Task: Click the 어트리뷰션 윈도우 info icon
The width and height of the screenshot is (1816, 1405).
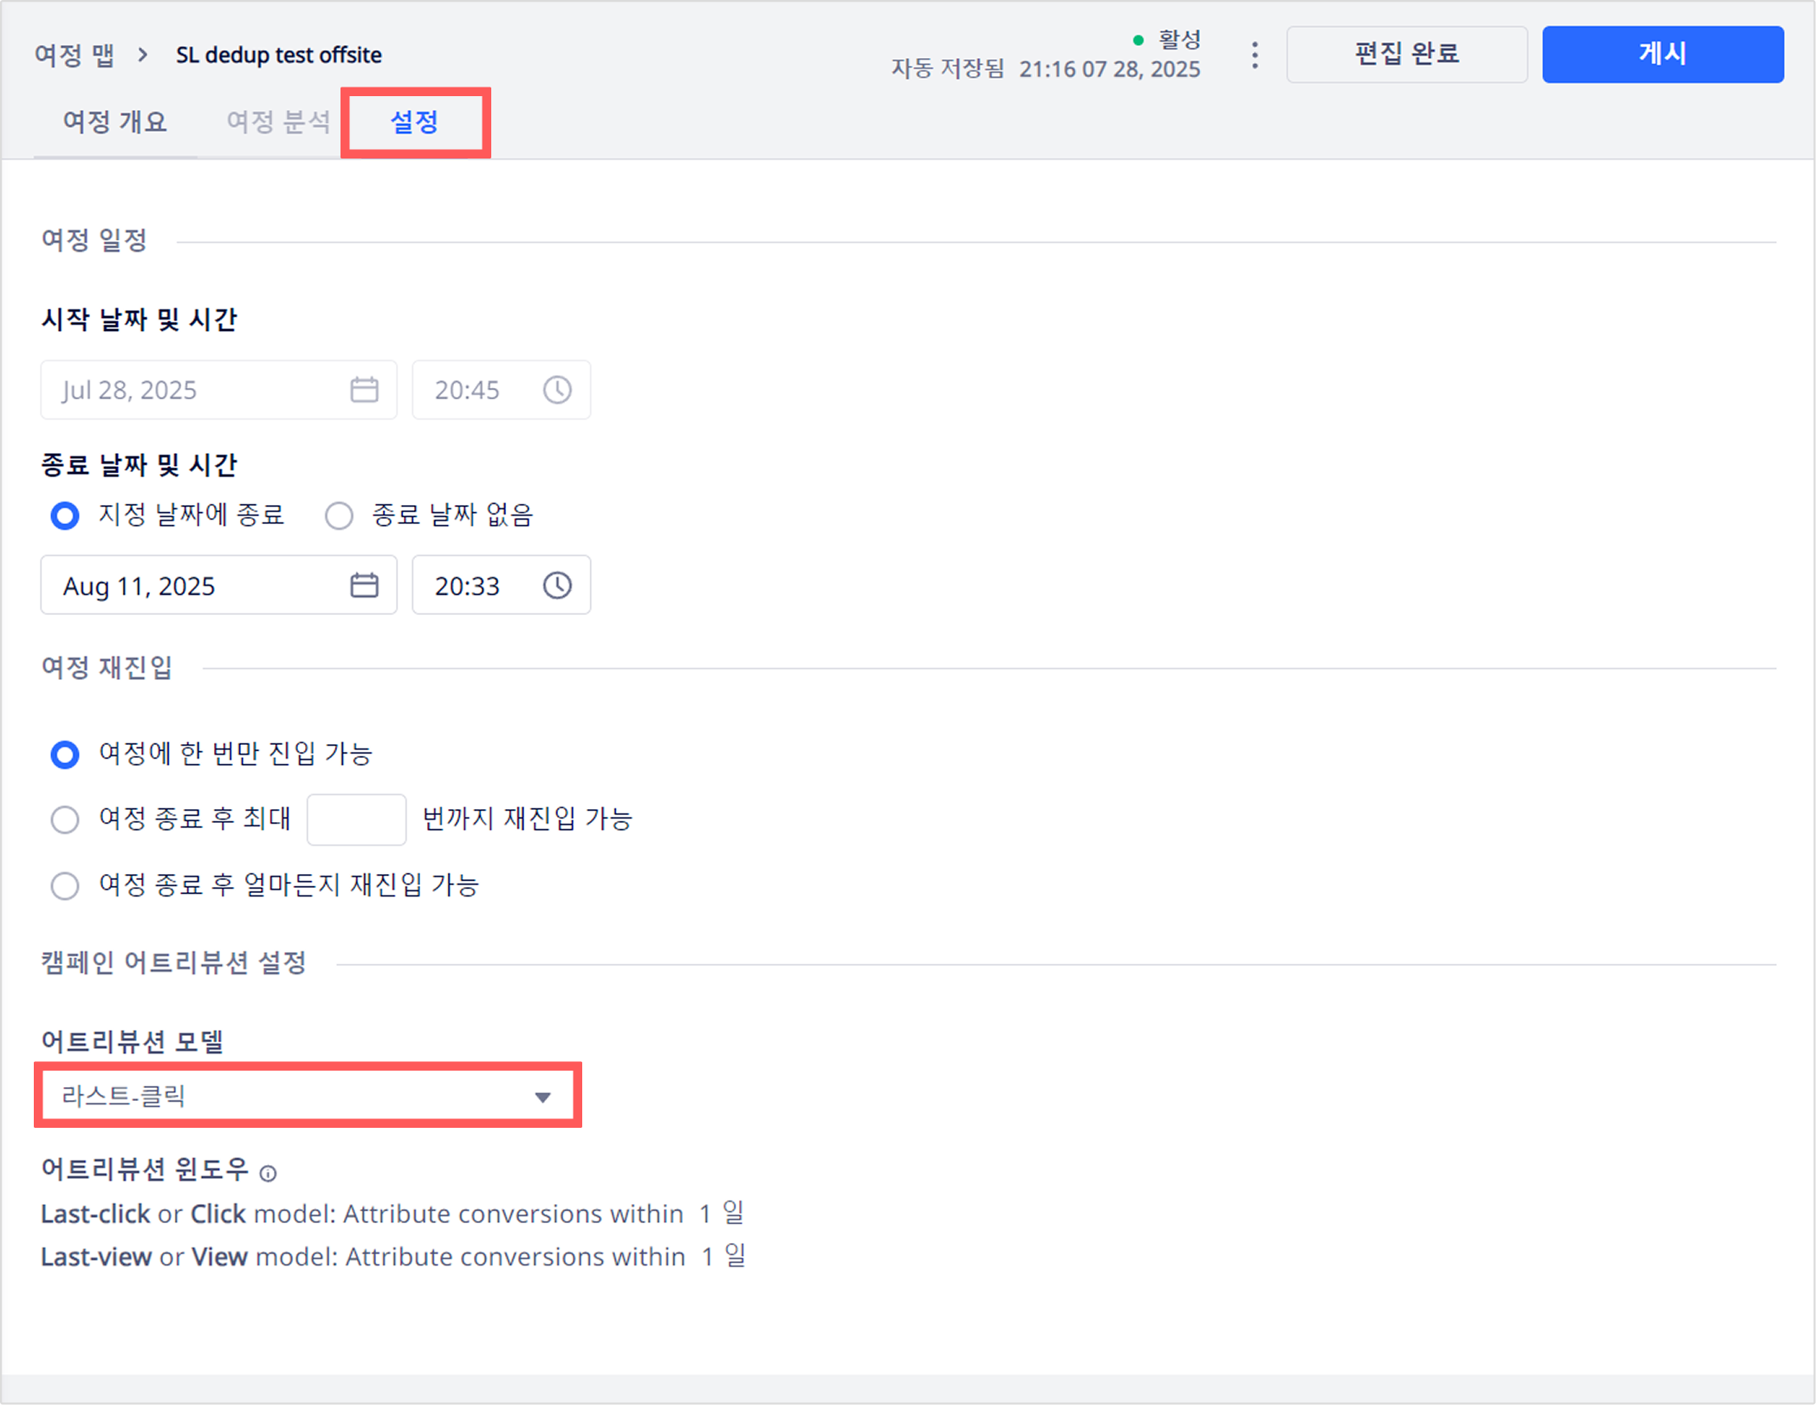Action: (x=269, y=1174)
